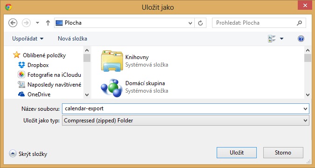Image resolution: width=315 pixels, height=168 pixels.
Task: Open help with the question mark icon
Action: 301,39
